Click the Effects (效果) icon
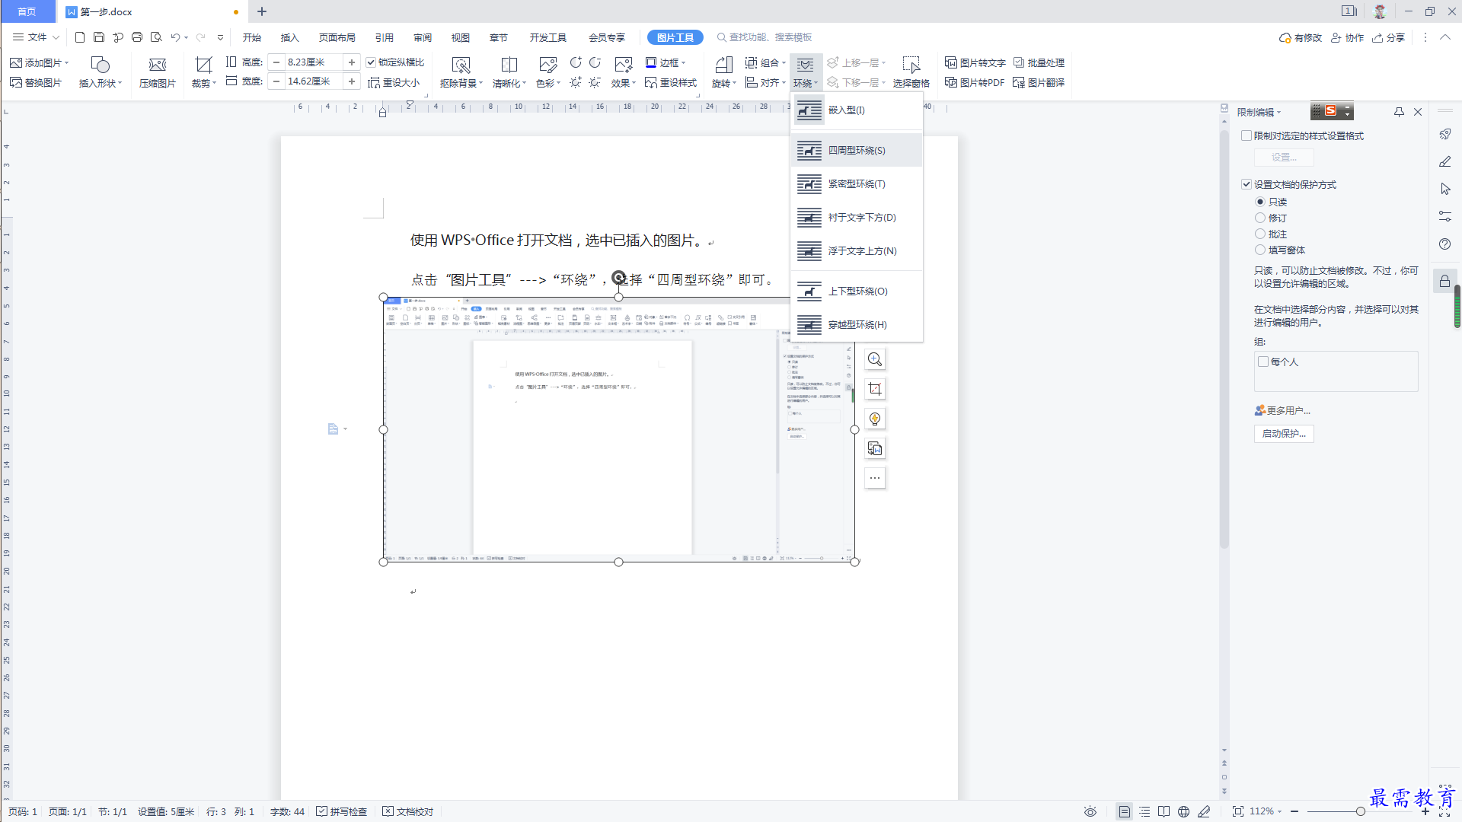Viewport: 1462px width, 822px height. 623,65
